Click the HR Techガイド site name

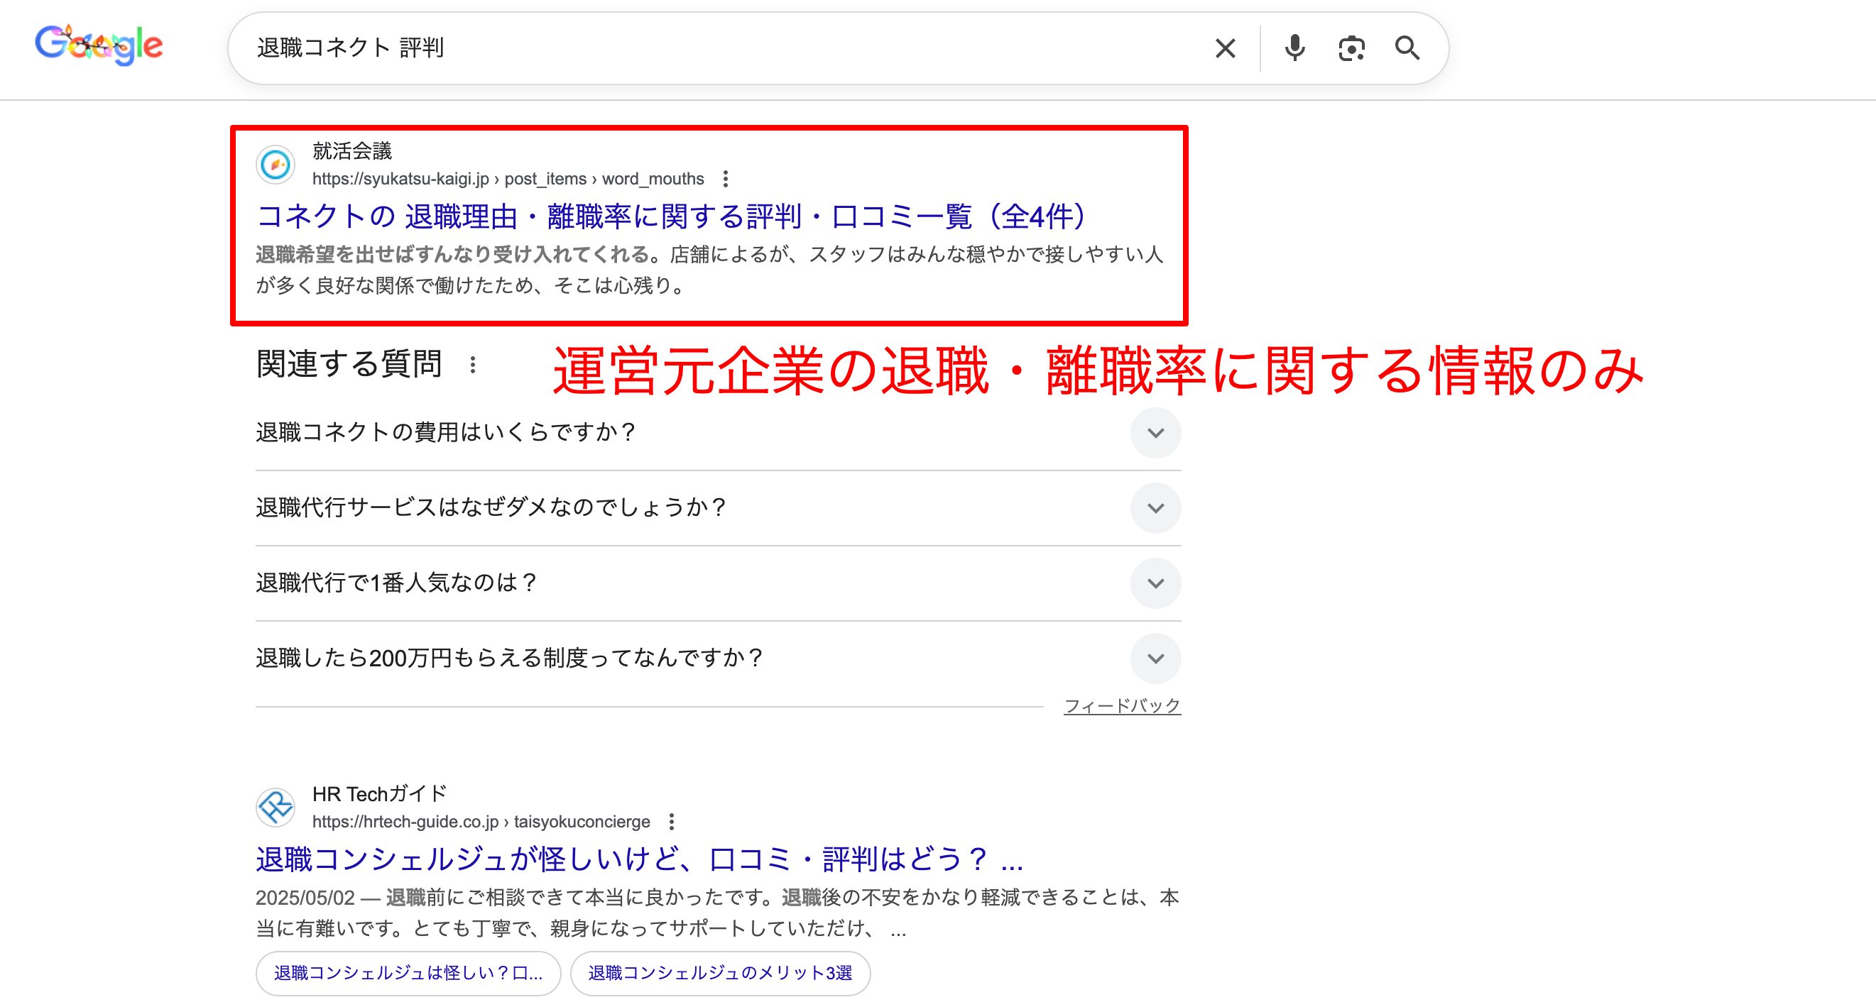point(379,793)
